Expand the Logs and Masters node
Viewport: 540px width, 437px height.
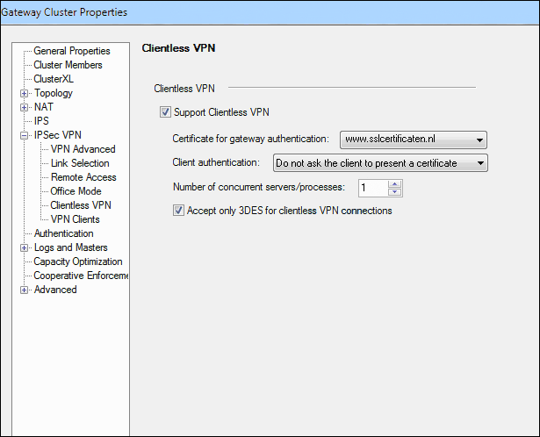pos(24,247)
